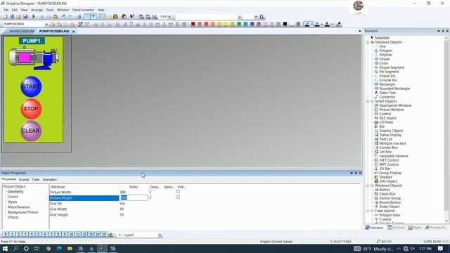Switch to the MAINSCREEN.Pdl tab
This screenshot has height=253, width=450.
(22, 31)
